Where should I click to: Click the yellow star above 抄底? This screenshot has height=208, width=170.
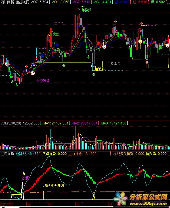pos(24,173)
